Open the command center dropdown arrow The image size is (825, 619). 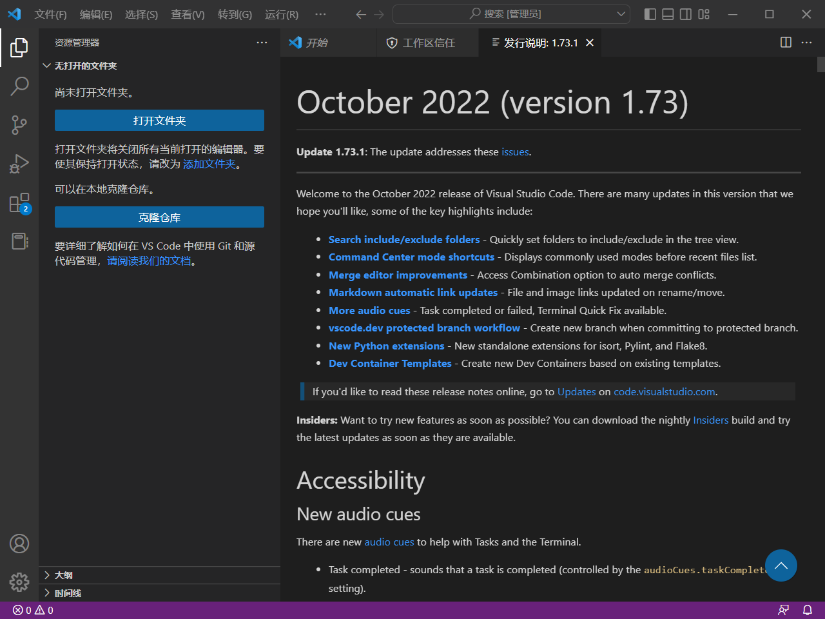pyautogui.click(x=621, y=14)
